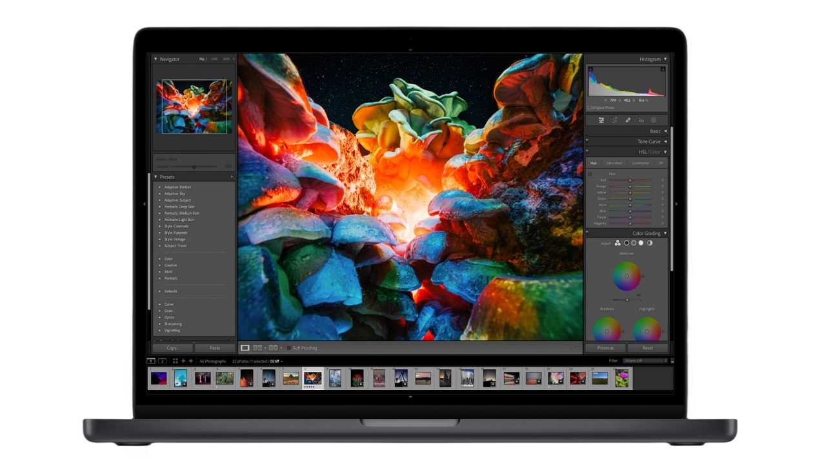Image resolution: width=826 pixels, height=464 pixels.
Task: Switch Color Grading to Highlights view
Action: click(641, 243)
